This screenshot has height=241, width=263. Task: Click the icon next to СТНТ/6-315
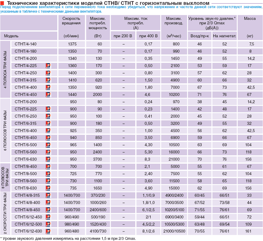click(x=48, y=124)
